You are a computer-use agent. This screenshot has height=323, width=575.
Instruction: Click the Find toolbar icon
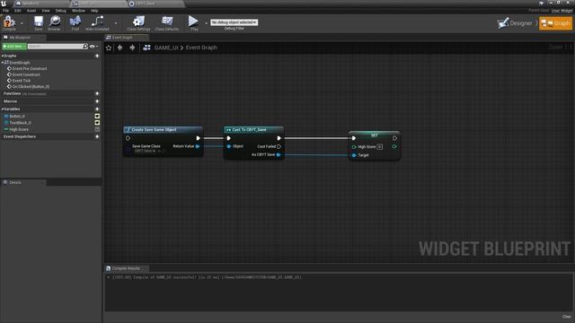[x=75, y=22]
